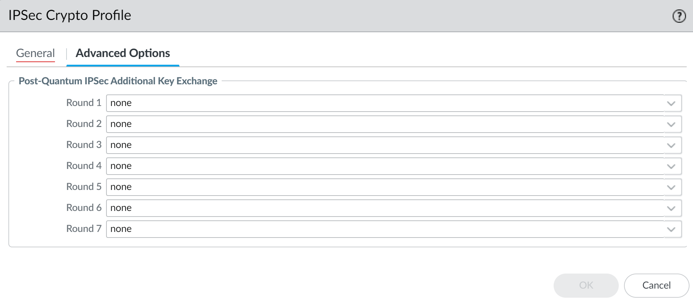The height and width of the screenshot is (304, 693).
Task: Click the Round 5 dropdown arrow
Action: (671, 187)
